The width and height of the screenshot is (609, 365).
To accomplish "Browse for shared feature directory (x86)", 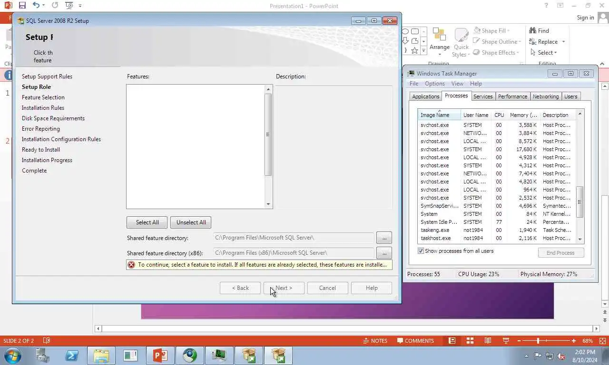I will (x=384, y=253).
